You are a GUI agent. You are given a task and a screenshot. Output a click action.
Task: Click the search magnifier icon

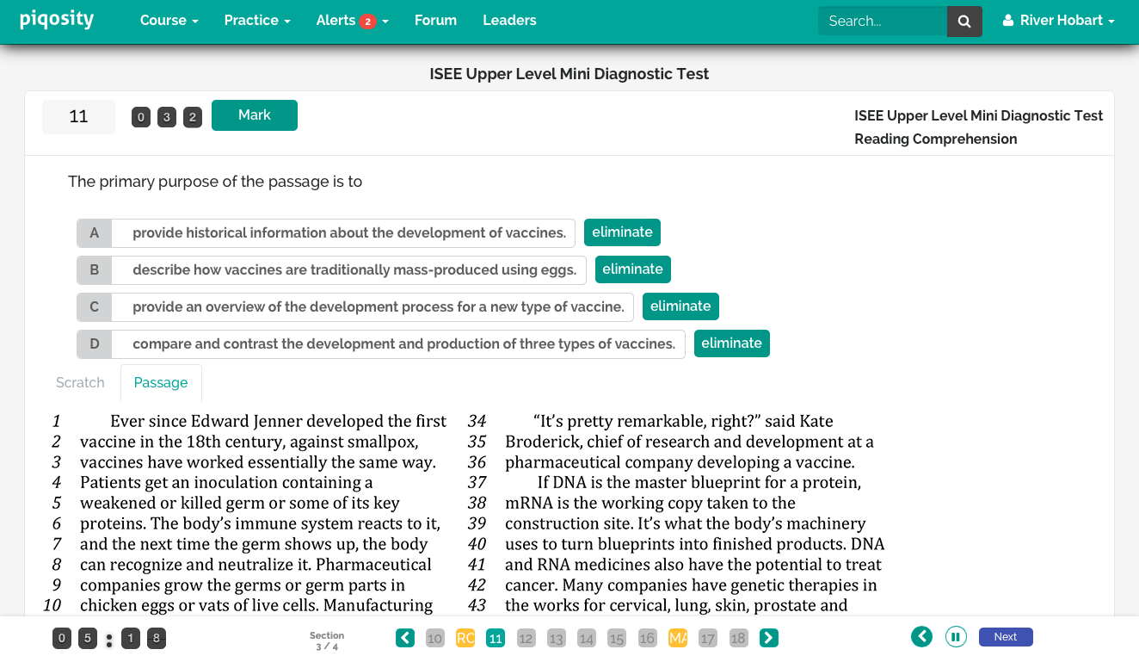click(964, 22)
